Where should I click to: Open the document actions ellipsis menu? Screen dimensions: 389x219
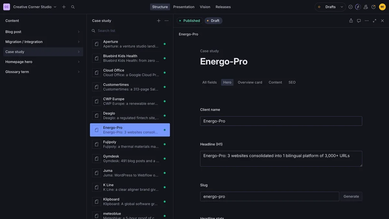(367, 21)
